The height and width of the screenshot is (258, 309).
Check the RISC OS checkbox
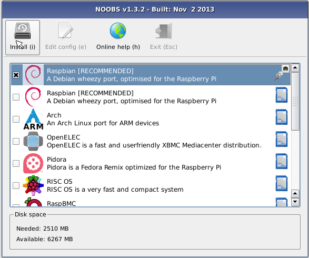[16, 185]
